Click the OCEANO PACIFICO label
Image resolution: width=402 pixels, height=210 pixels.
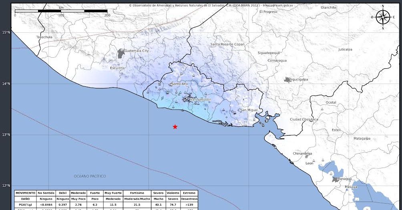tap(90, 176)
